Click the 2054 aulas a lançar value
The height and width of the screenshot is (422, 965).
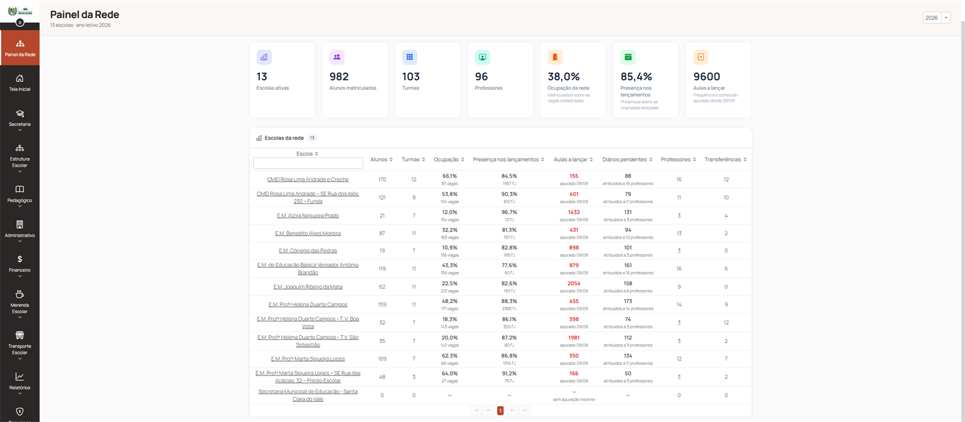(574, 283)
